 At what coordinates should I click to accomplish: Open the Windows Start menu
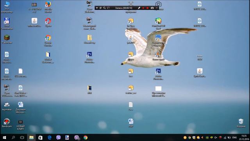4,137
